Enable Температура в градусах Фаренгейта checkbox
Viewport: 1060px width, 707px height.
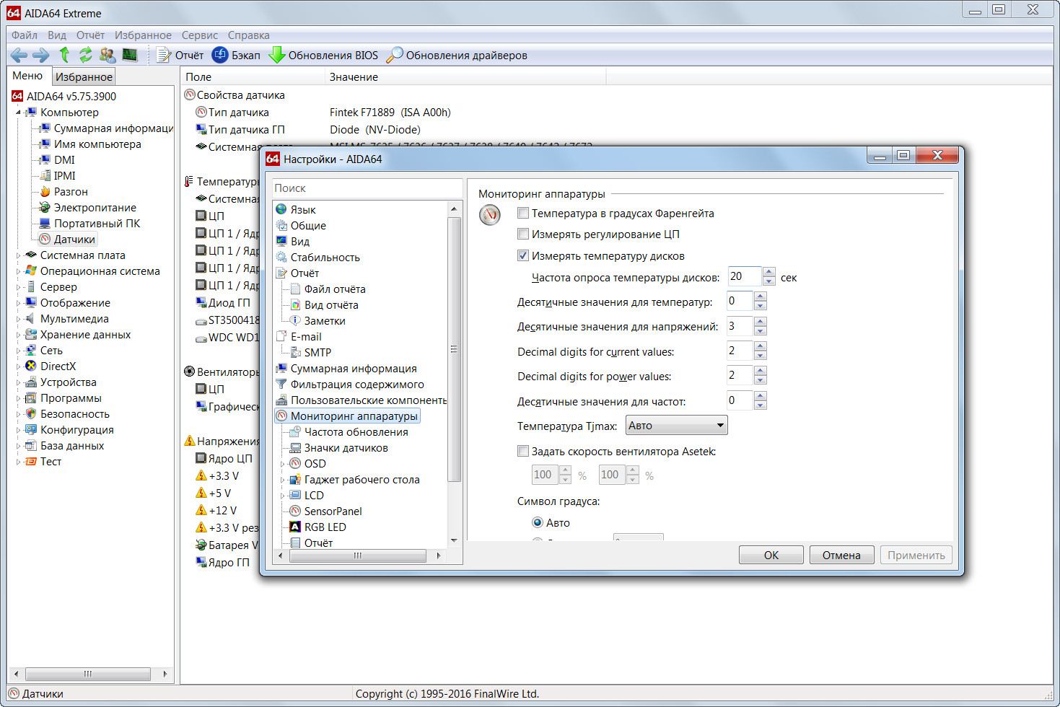pos(523,213)
